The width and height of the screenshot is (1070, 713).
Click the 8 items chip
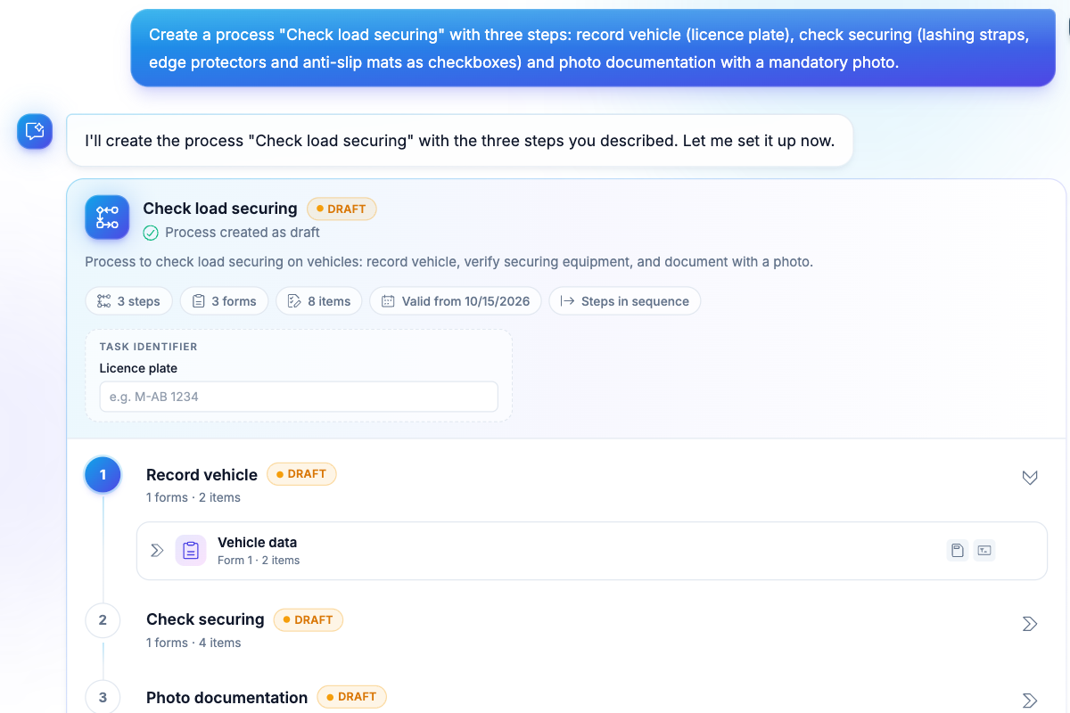pyautogui.click(x=319, y=301)
